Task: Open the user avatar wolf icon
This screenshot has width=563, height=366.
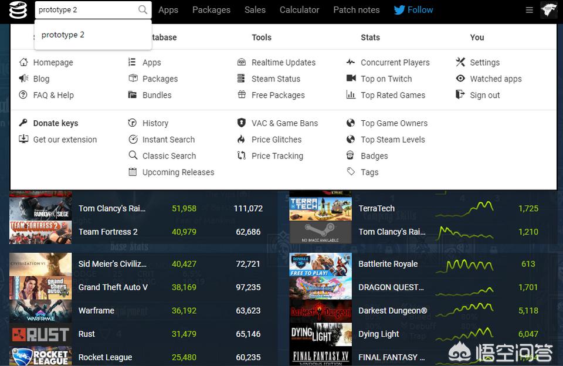Action: point(549,10)
